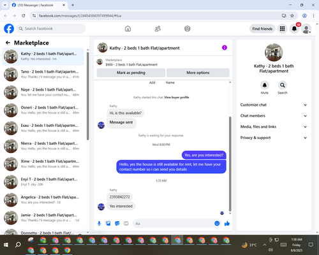This screenshot has width=319, height=255.
Task: Show hidden system tray icons
Action: point(264,245)
